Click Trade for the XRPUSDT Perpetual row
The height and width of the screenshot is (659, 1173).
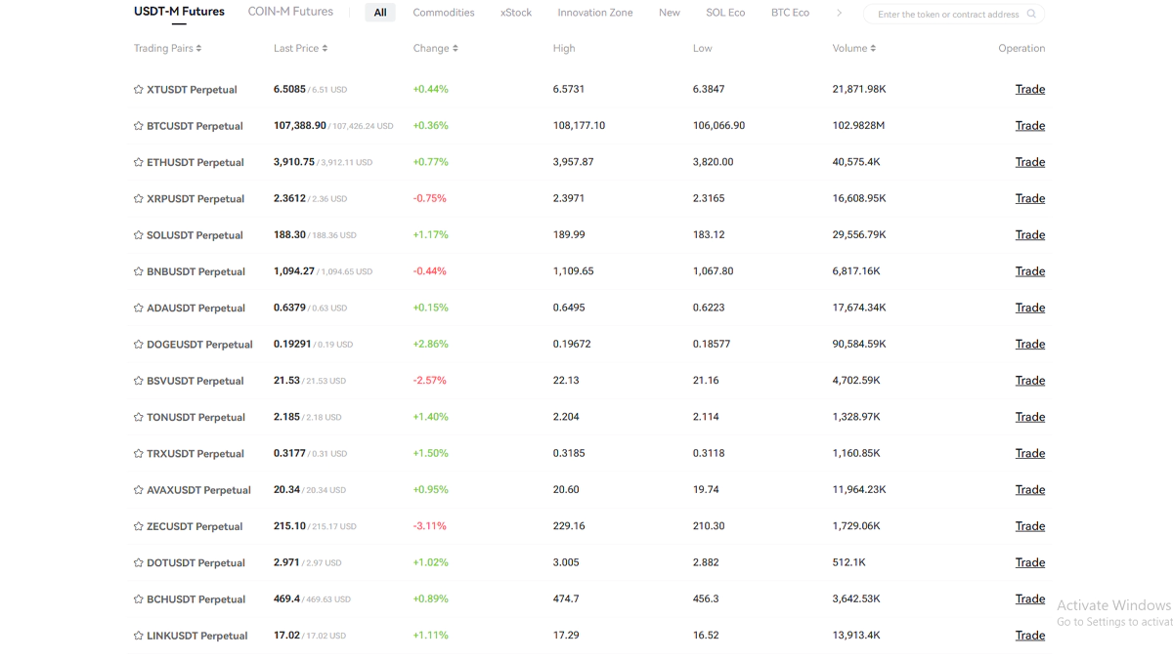tap(1029, 198)
